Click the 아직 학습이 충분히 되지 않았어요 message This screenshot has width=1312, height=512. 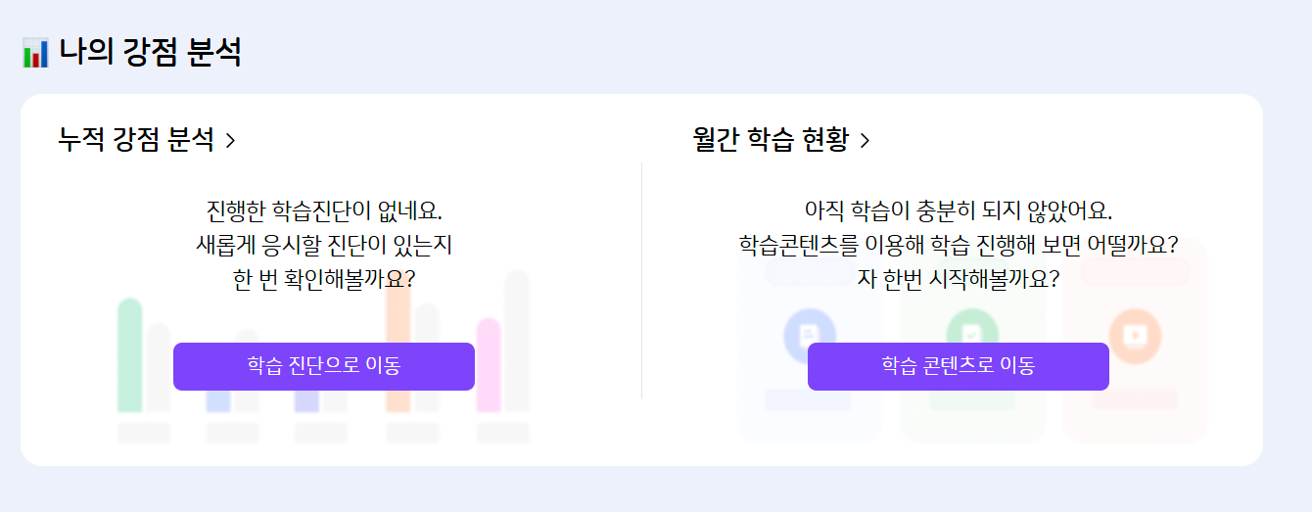tap(958, 210)
